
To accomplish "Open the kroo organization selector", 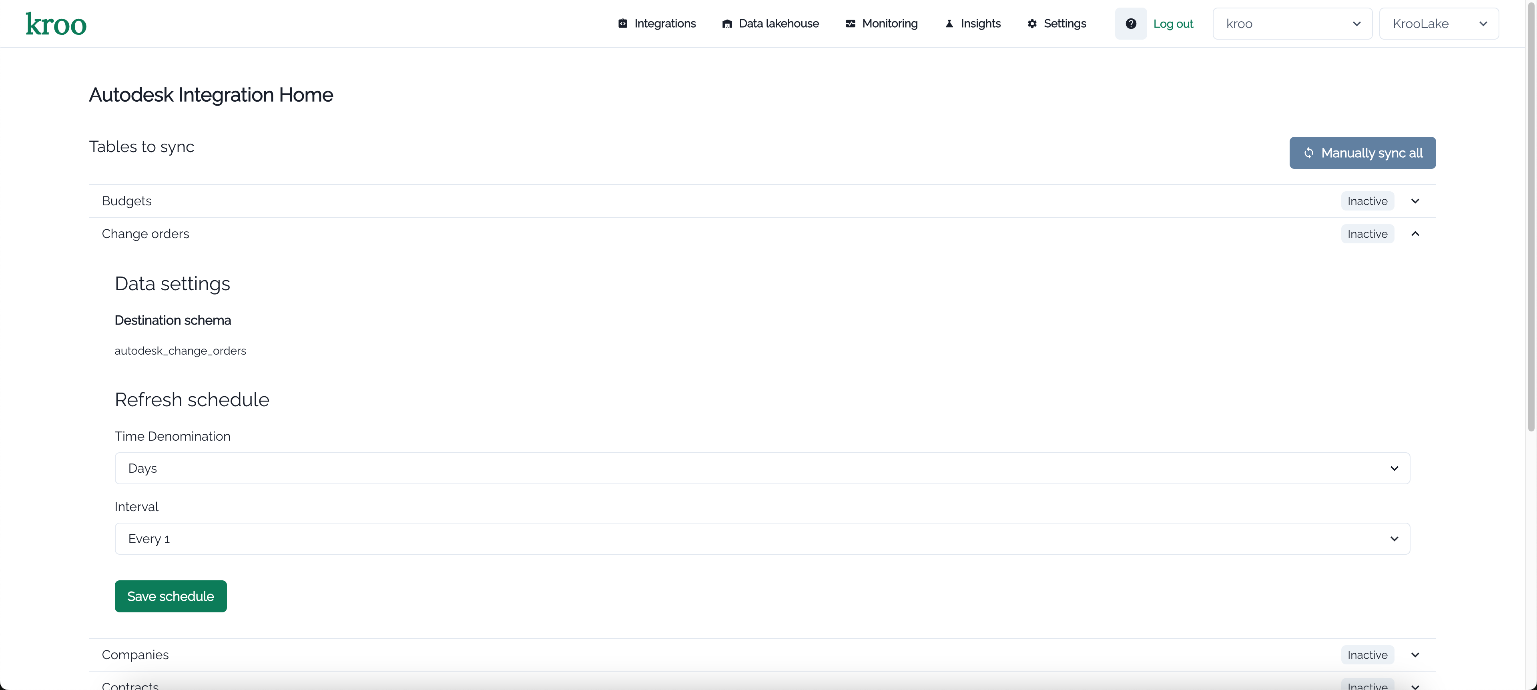I will [x=1292, y=24].
